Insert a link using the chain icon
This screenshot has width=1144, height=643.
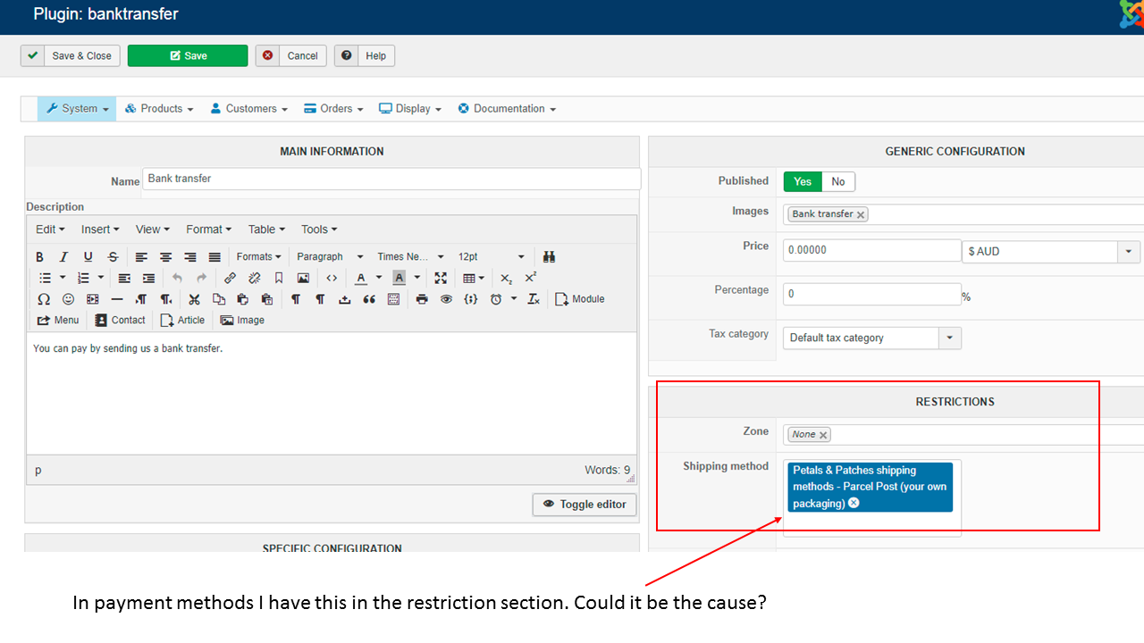point(230,279)
